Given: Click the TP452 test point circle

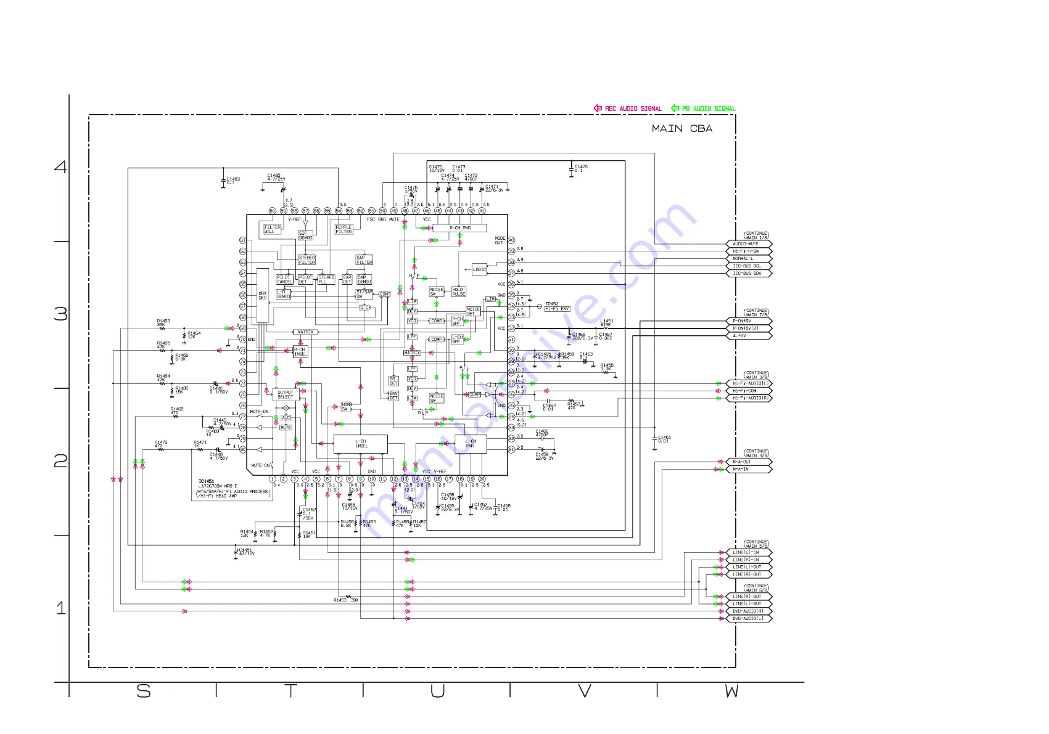Looking at the screenshot, I should point(540,306).
